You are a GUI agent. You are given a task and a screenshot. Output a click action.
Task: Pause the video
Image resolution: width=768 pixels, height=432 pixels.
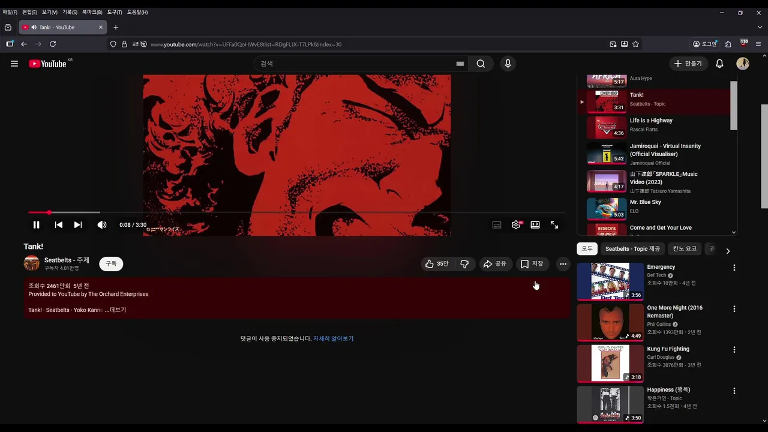(36, 225)
